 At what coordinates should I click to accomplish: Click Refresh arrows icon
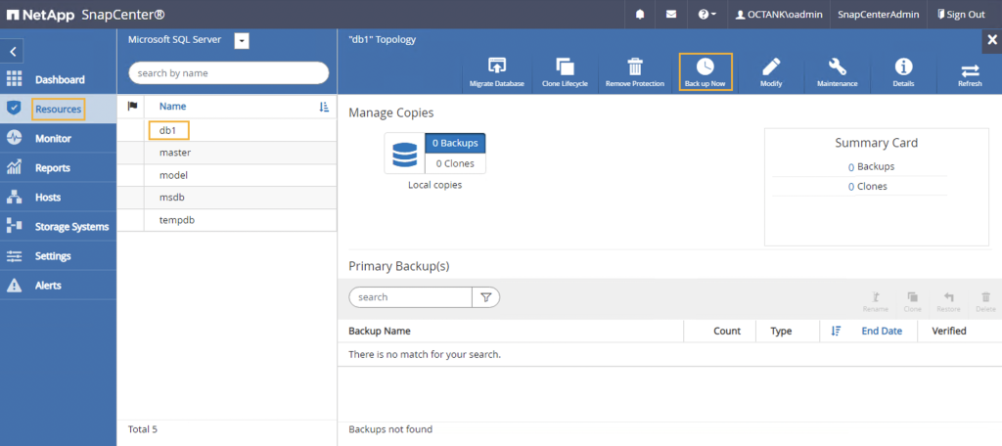coord(970,71)
